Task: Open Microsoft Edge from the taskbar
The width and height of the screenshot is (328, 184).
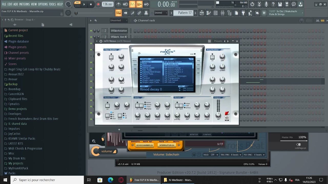Action: tap(110, 180)
